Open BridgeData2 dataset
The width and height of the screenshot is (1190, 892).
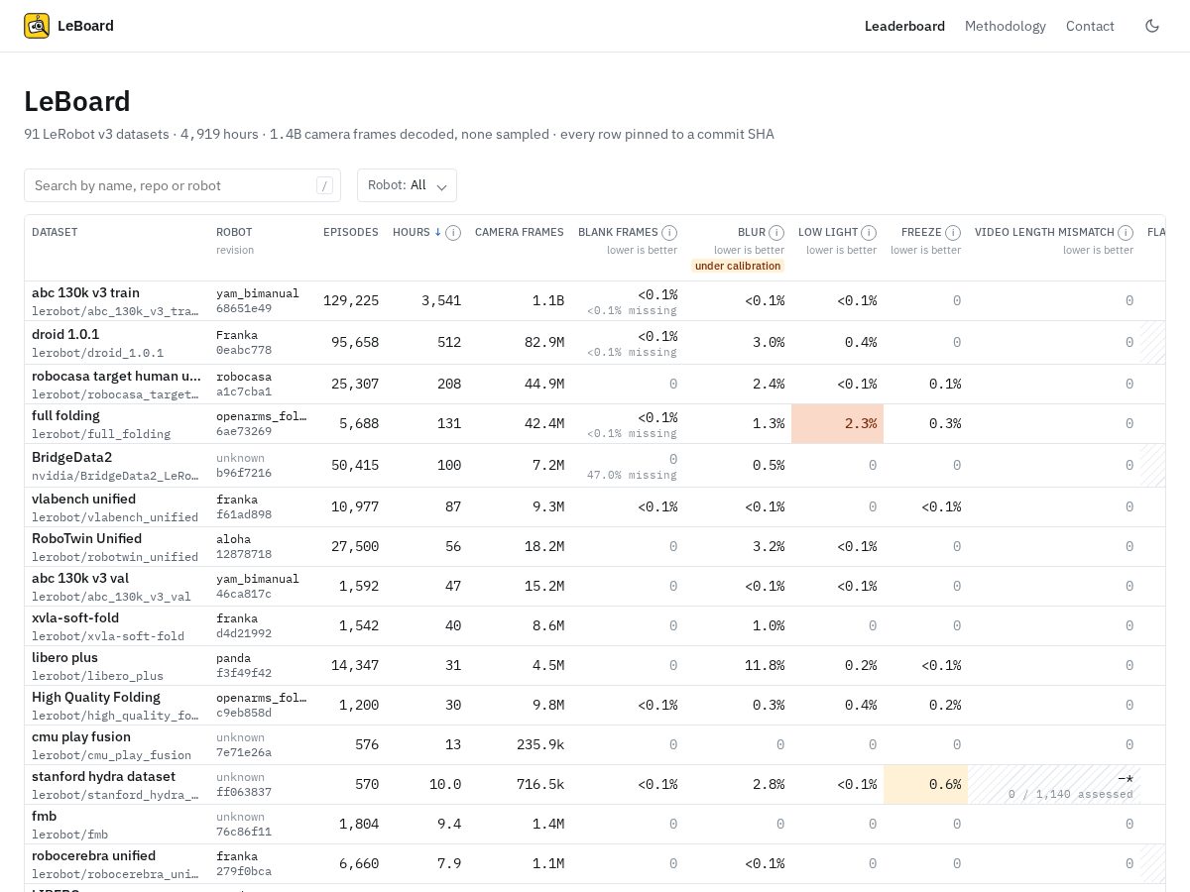pyautogui.click(x=71, y=457)
